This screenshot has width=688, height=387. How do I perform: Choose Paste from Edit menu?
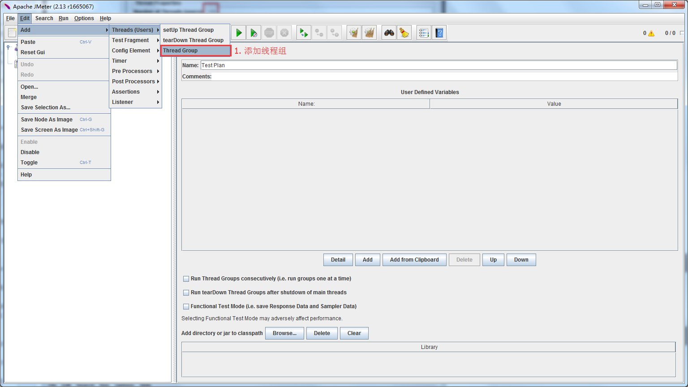click(64, 42)
